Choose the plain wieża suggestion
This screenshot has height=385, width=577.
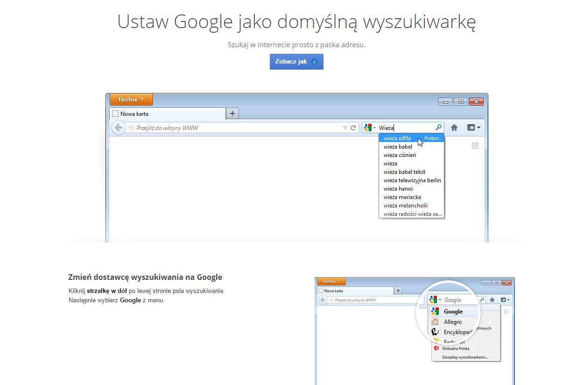point(411,164)
